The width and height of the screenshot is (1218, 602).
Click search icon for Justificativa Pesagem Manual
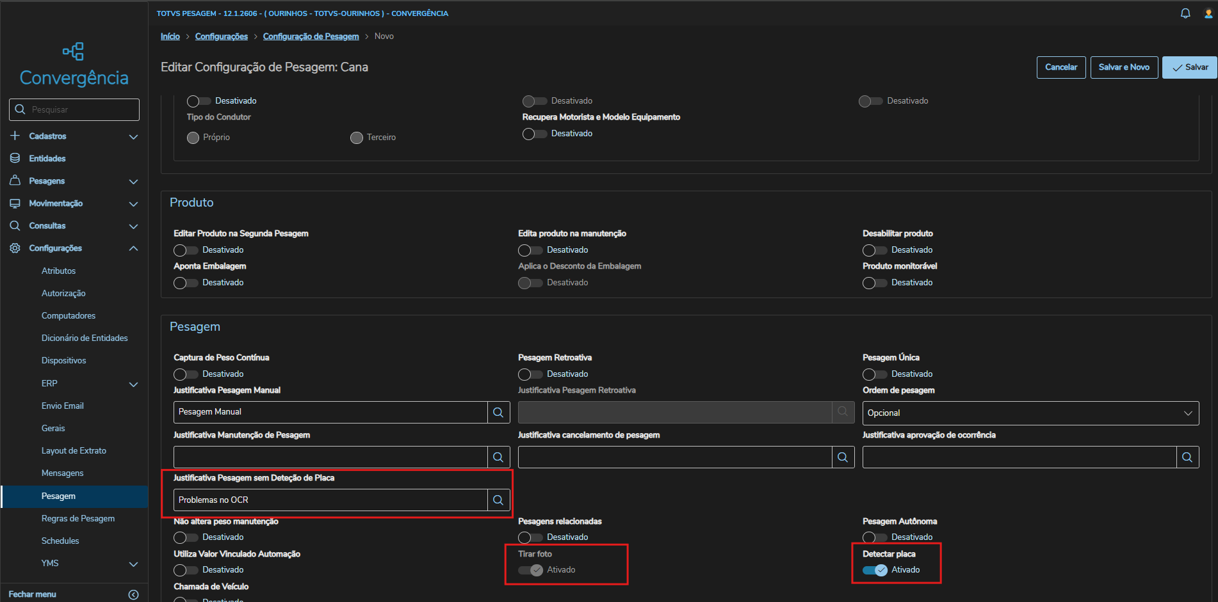(498, 413)
